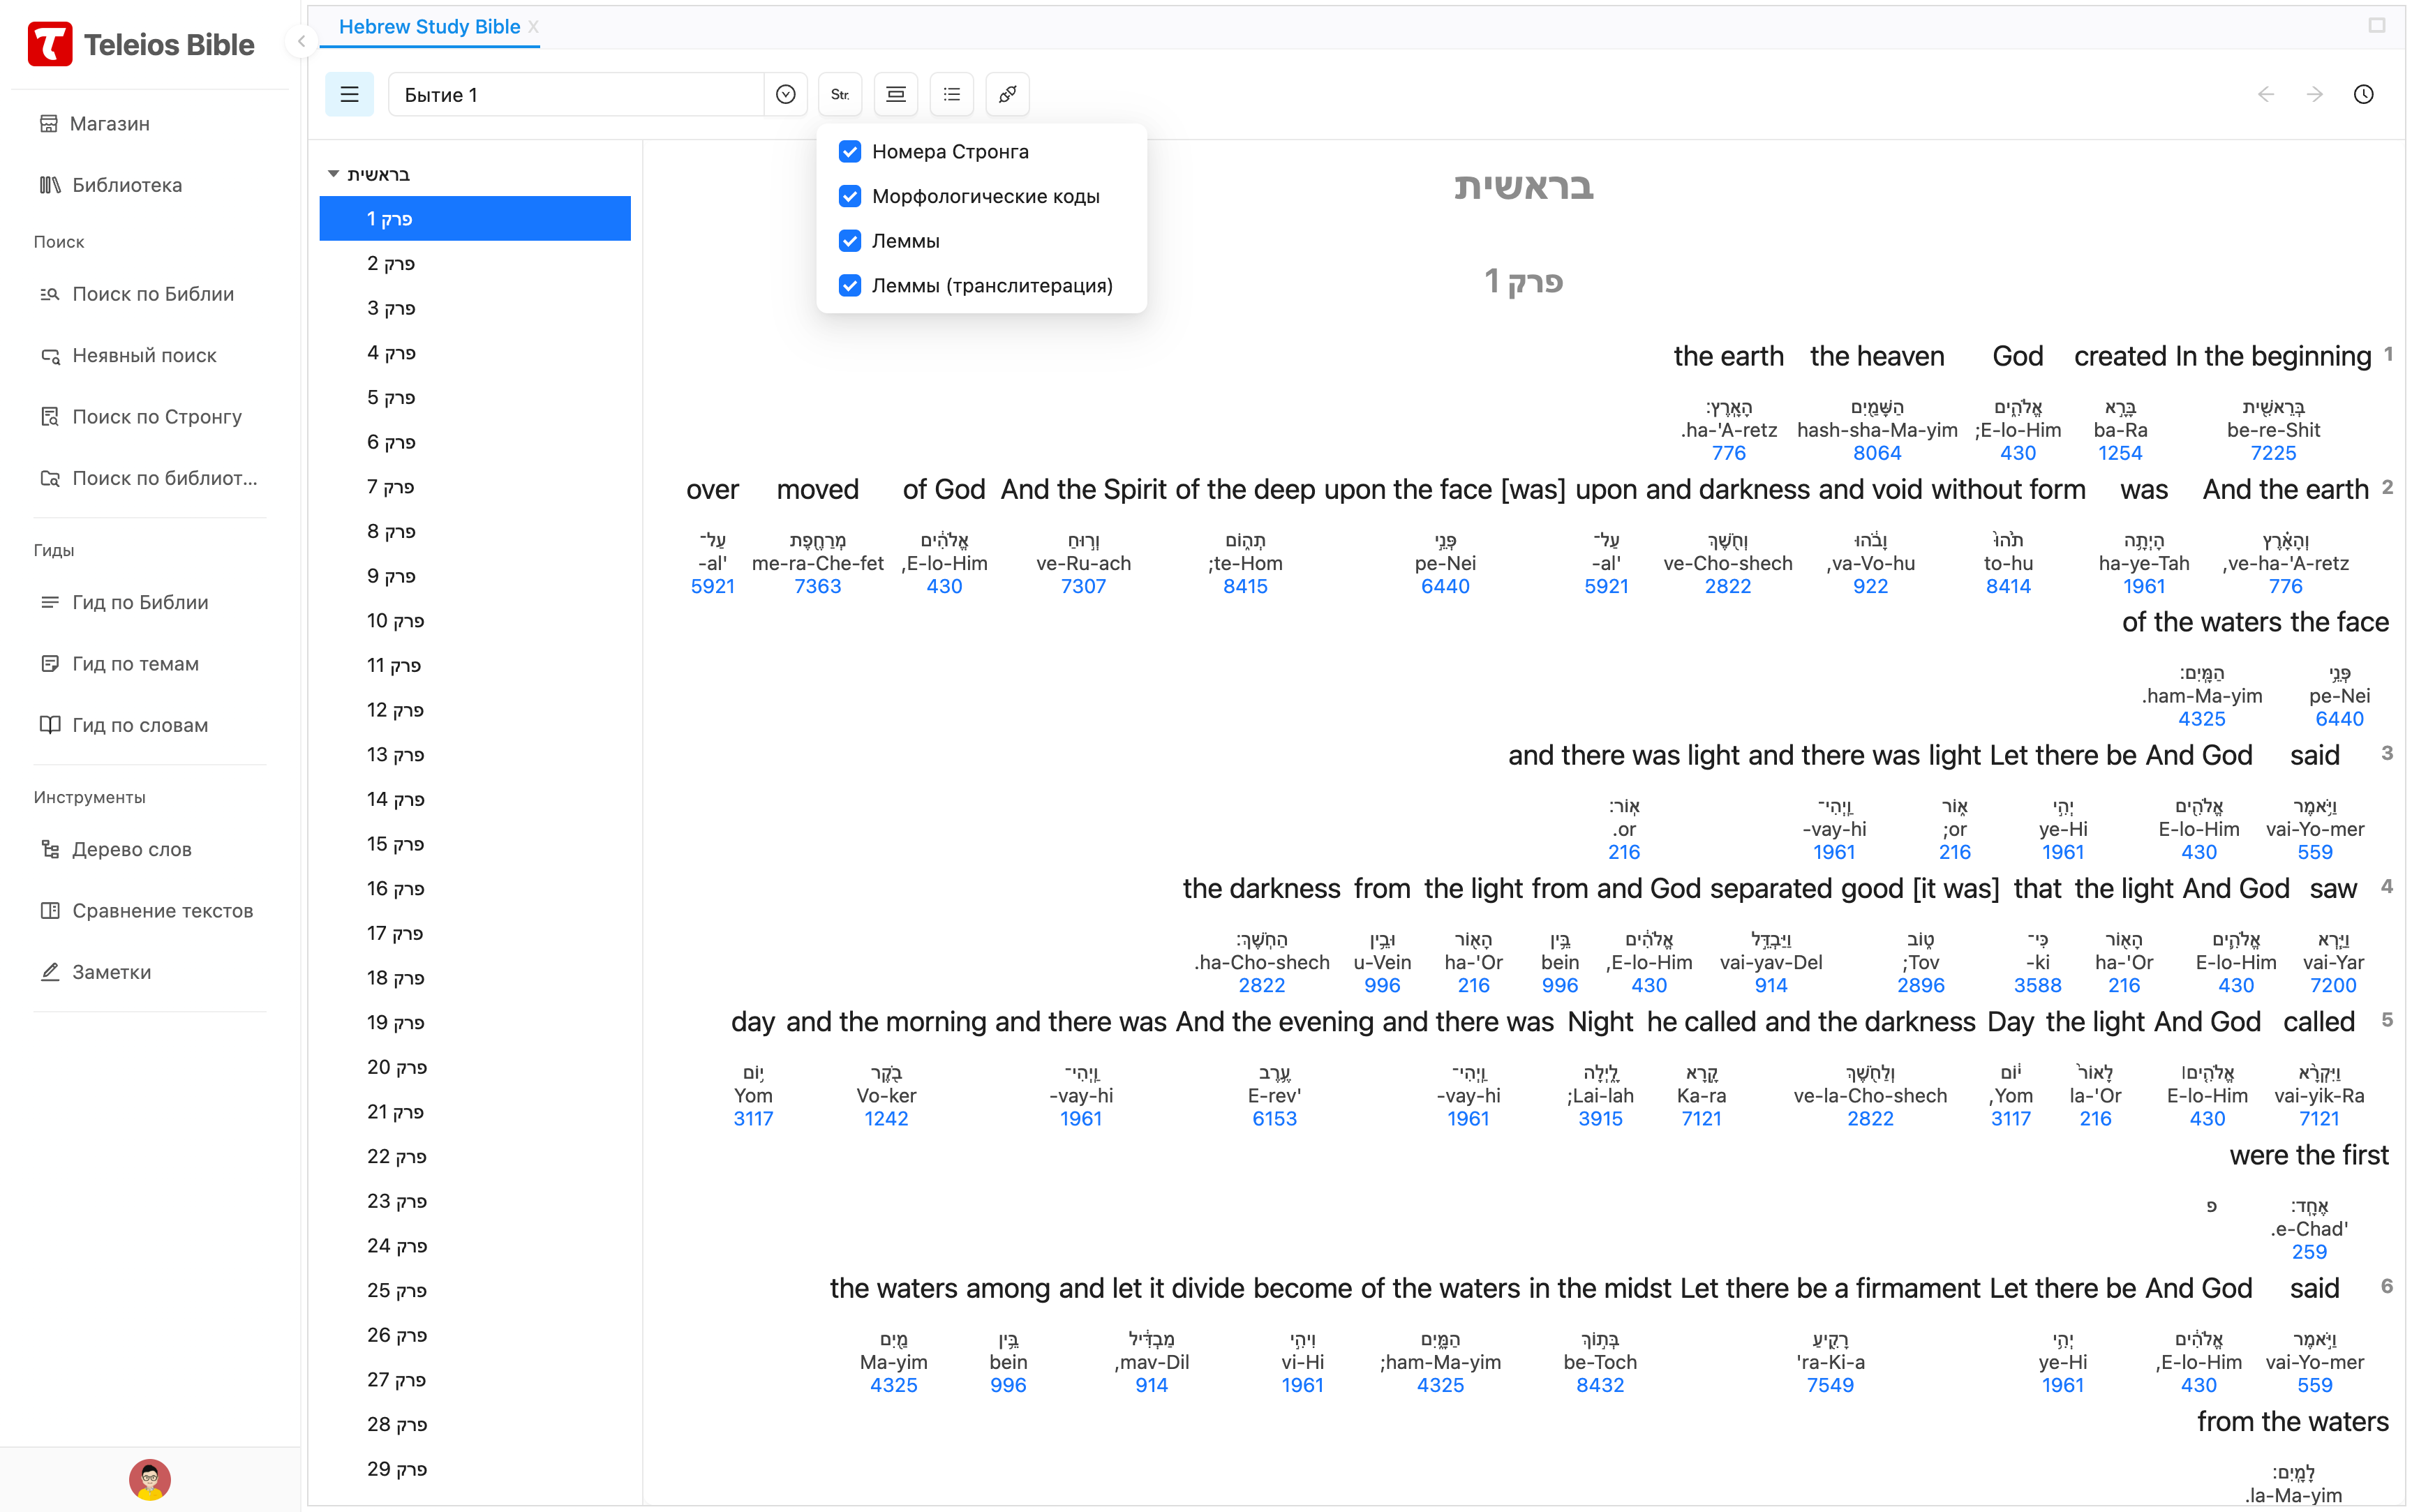Uncheck the Номера Стронга checkbox
Image resolution: width=2412 pixels, height=1512 pixels.
[x=850, y=151]
